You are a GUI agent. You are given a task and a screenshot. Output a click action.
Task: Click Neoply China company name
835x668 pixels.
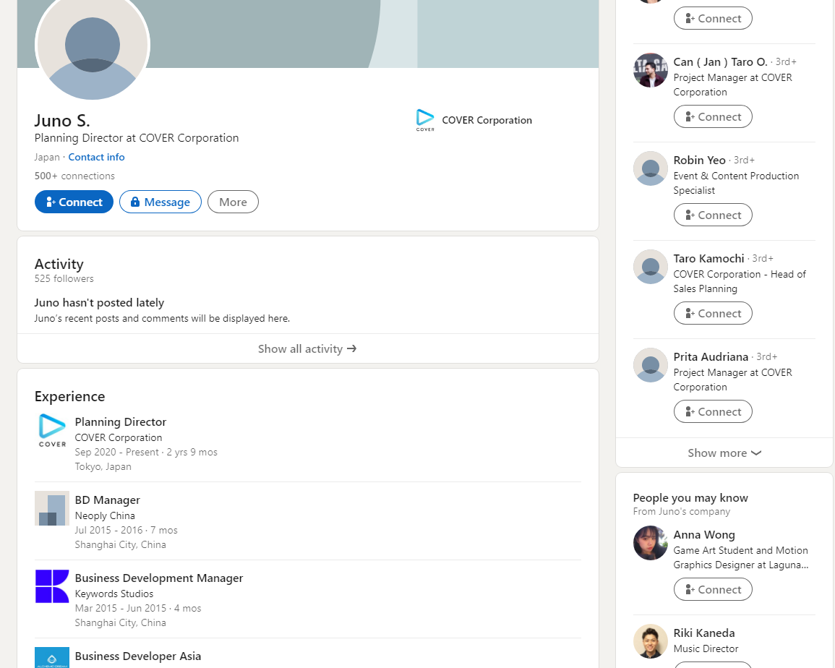click(x=105, y=515)
